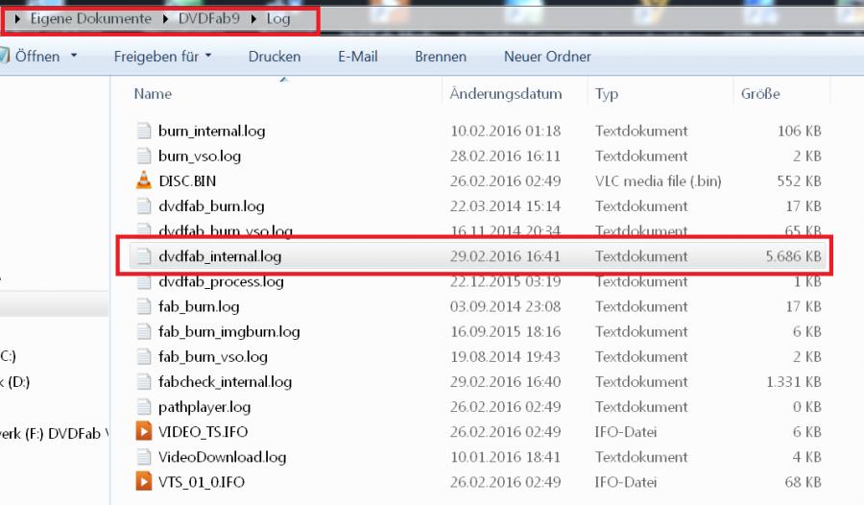Sort by Änderungsdatum column header
864x505 pixels.
pyautogui.click(x=506, y=94)
